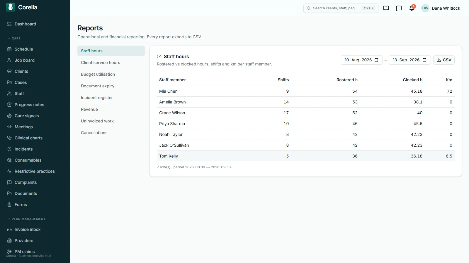
Task: Click the Meetings waveform icon
Action: pyautogui.click(x=9, y=127)
